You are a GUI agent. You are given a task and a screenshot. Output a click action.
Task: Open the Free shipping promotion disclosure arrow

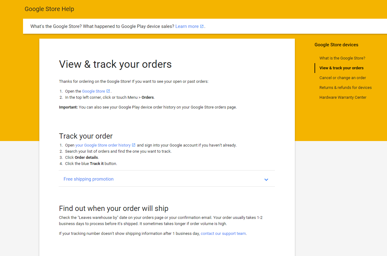point(266,179)
